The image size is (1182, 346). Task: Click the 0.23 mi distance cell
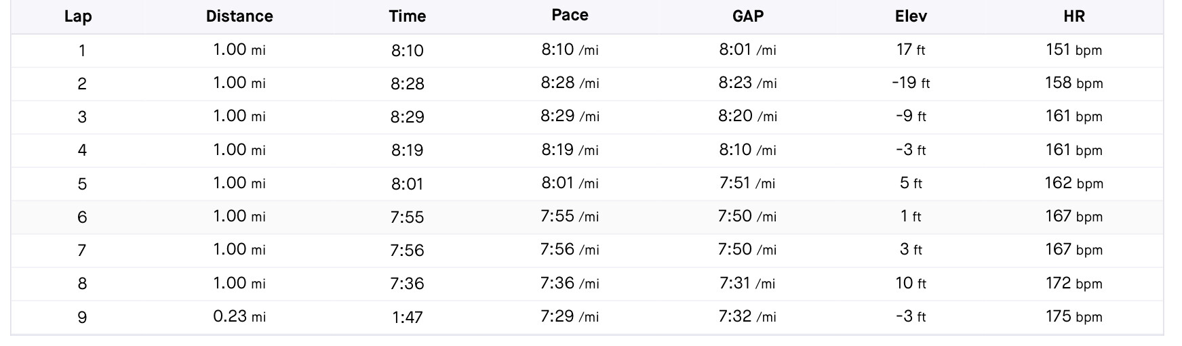[239, 316]
